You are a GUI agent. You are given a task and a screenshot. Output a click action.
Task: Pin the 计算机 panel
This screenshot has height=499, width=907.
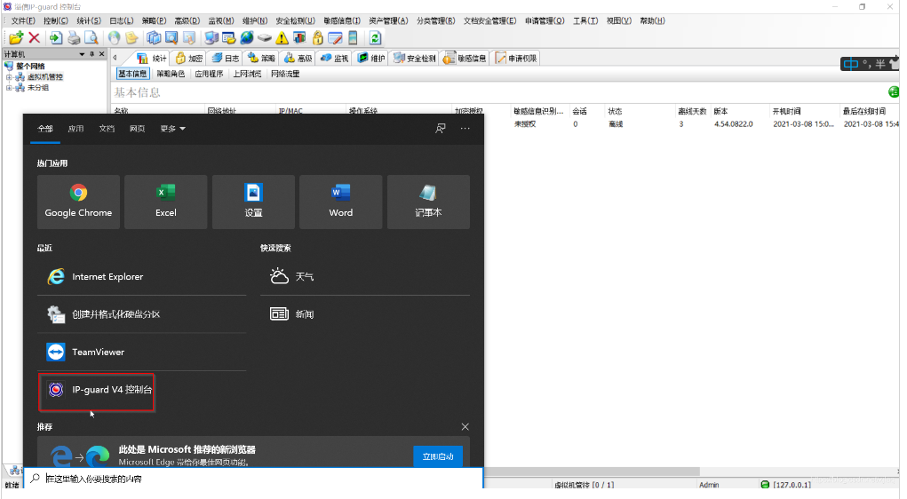[x=91, y=54]
